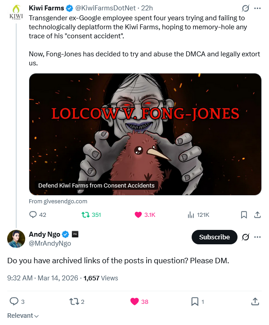The width and height of the screenshot is (269, 325).
Task: Open Grok icon beside Subscribe button
Action: [x=246, y=237]
